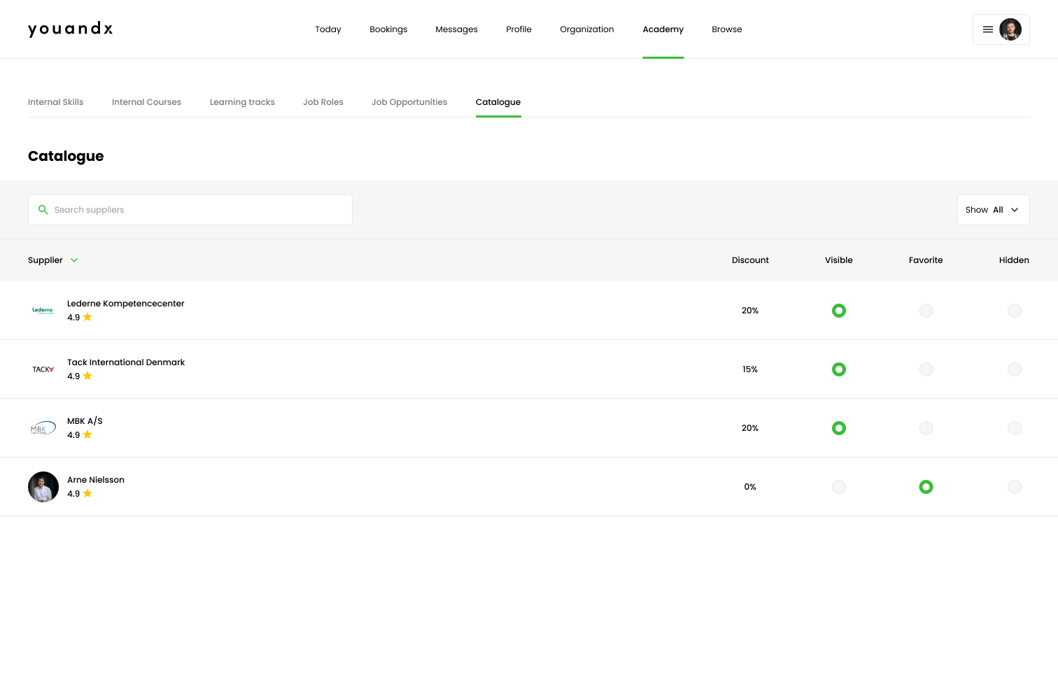Open Learning tracks sub-tab
The image size is (1058, 687).
pyautogui.click(x=242, y=102)
